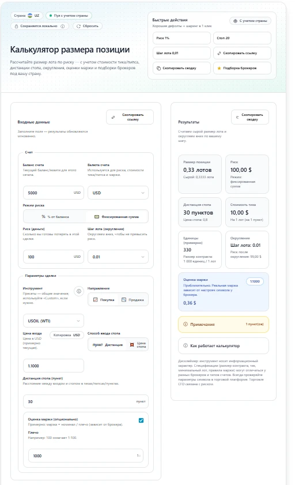Open instrument dropdown USOIL (WTI)

(54, 321)
